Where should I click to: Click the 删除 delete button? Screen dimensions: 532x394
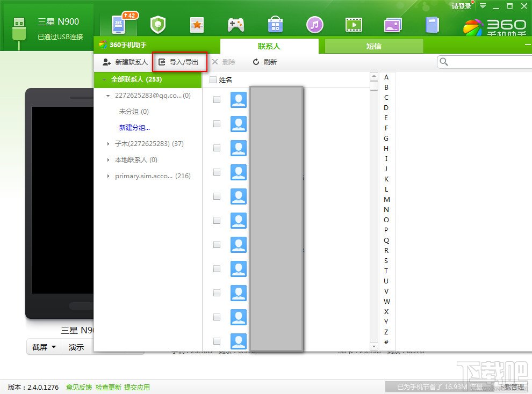click(x=224, y=62)
